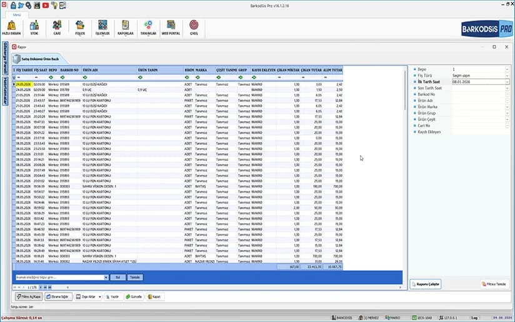Click the horizontal scrollbar right arrow

coord(401,287)
